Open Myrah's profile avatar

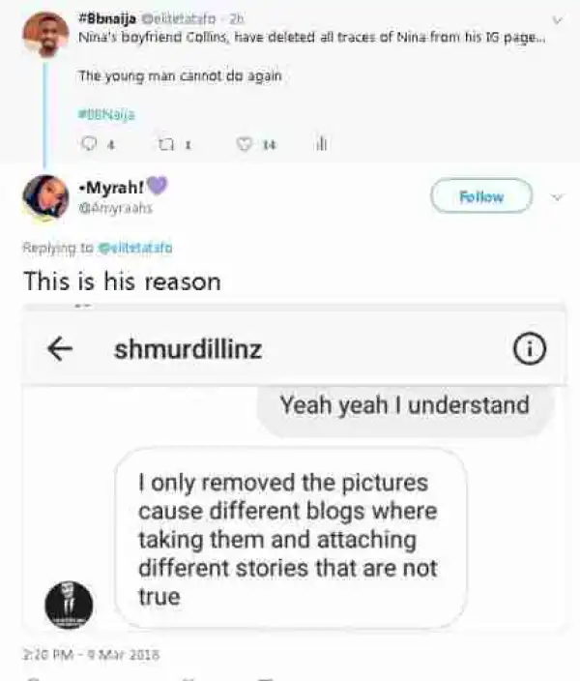point(44,196)
